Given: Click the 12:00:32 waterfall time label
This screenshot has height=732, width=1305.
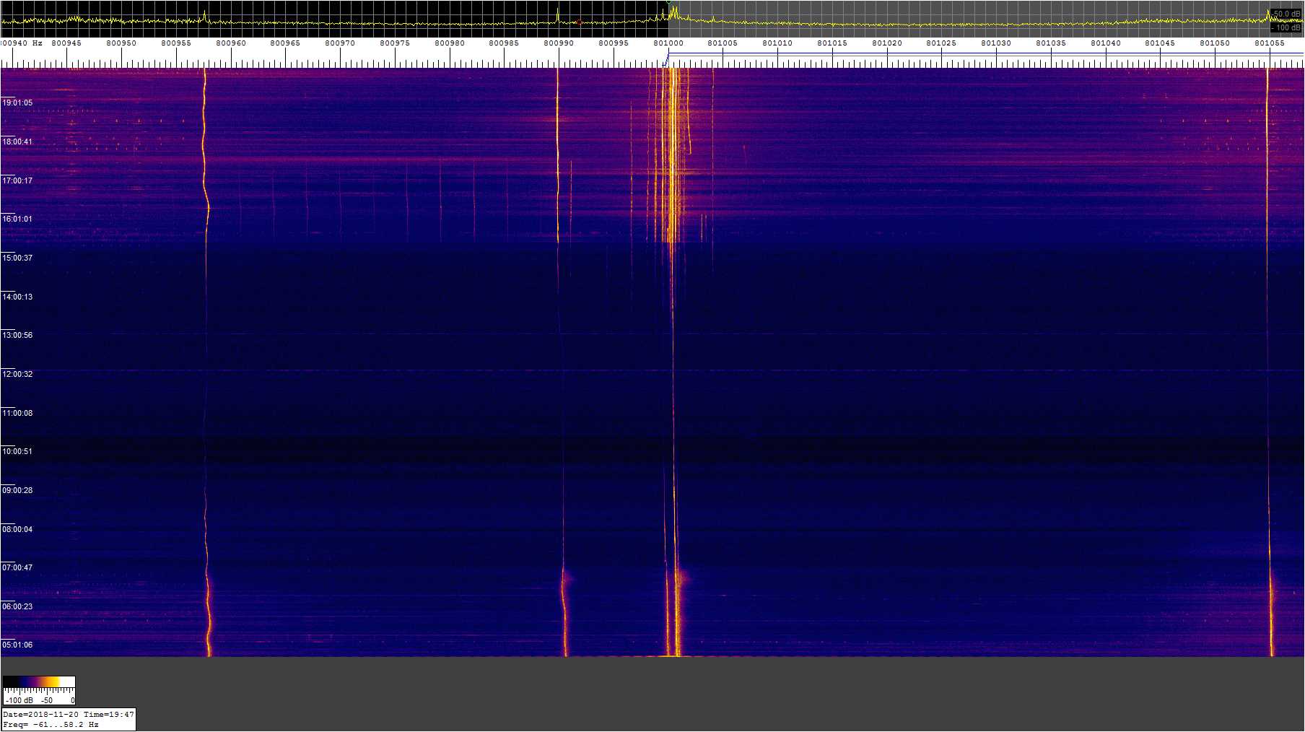Looking at the screenshot, I should tap(17, 375).
